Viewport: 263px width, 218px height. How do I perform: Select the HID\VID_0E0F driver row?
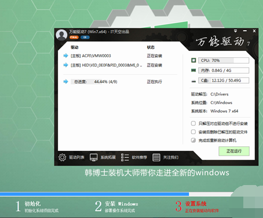pyautogui.click(x=120, y=65)
